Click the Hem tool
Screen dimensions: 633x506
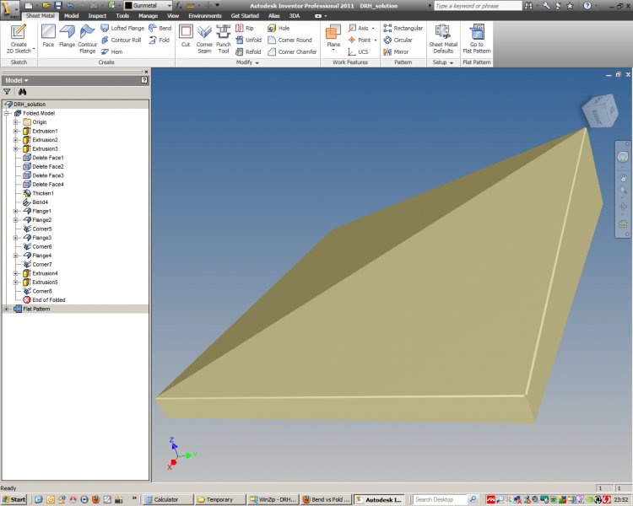point(111,51)
